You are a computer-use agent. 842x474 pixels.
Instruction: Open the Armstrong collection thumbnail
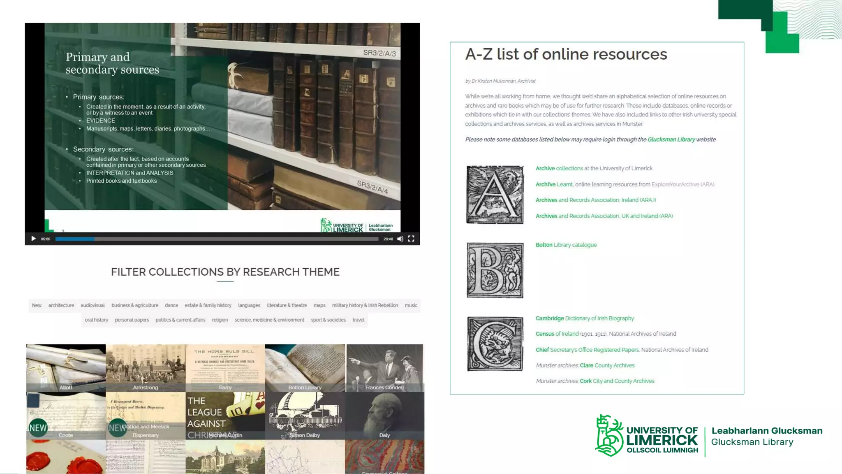tap(146, 368)
